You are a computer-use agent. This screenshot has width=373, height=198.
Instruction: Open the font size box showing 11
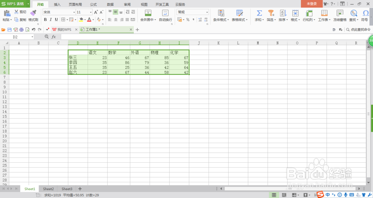pos(84,12)
